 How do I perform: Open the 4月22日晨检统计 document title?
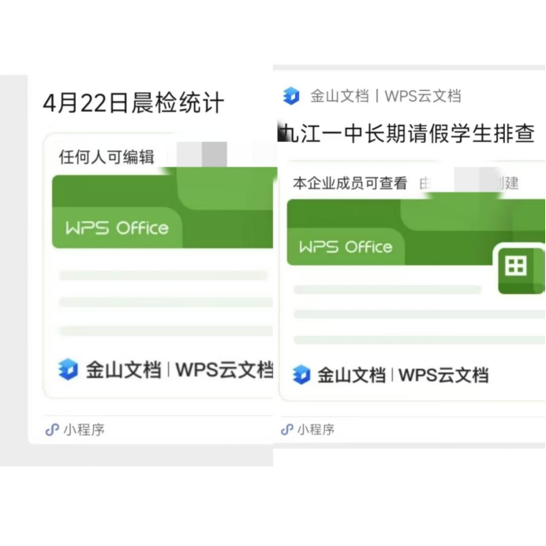[133, 103]
